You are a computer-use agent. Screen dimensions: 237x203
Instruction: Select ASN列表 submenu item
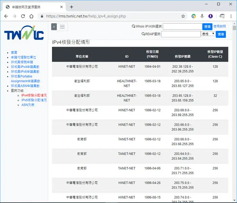tap(28, 105)
